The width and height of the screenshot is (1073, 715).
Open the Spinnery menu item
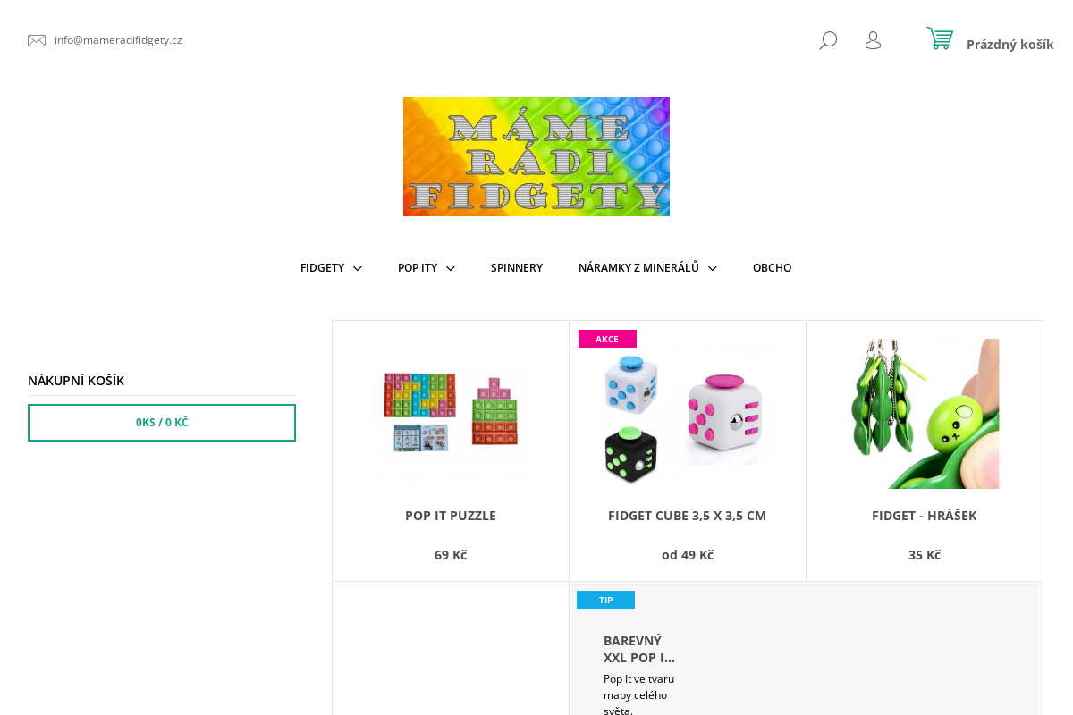517,267
